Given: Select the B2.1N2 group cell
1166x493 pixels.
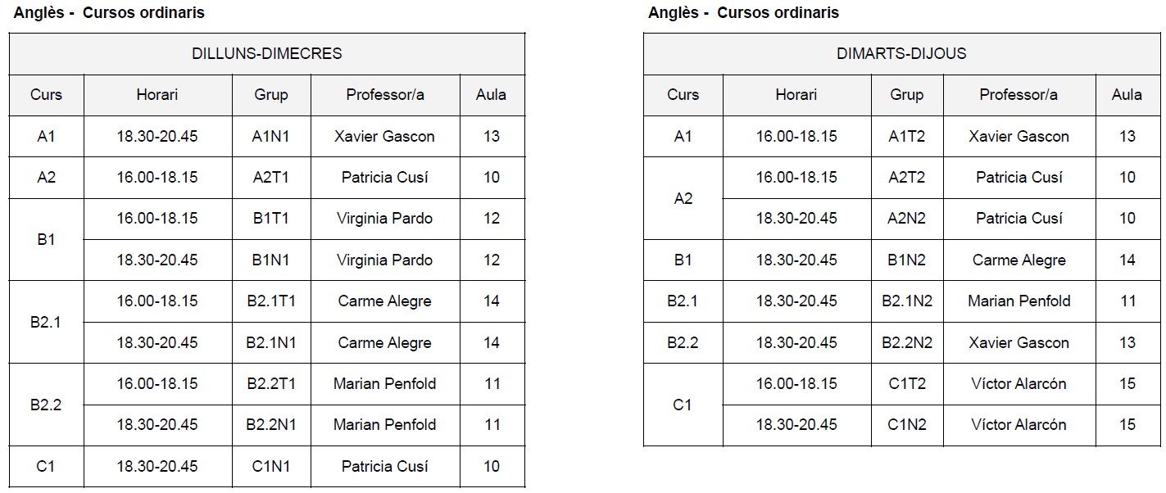Looking at the screenshot, I should (906, 301).
